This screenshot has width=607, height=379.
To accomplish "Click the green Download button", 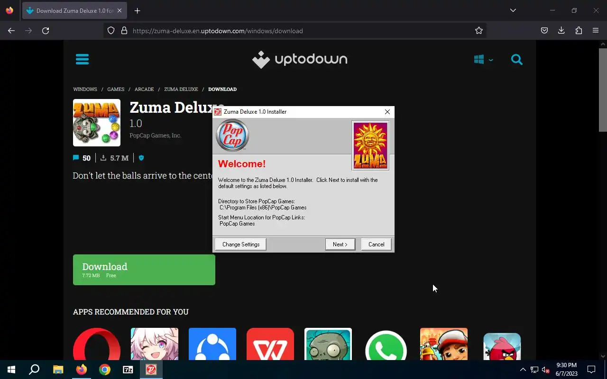I will tap(144, 270).
